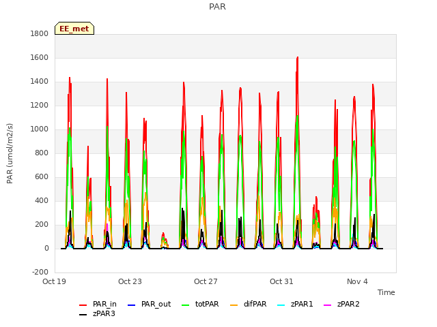437x327 pixels.
Task: Click the blue PAR_out legend swatch
Action: pos(132,305)
